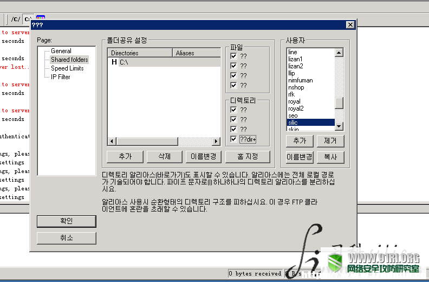Select General page in tree
The width and height of the screenshot is (429, 282).
coord(61,51)
